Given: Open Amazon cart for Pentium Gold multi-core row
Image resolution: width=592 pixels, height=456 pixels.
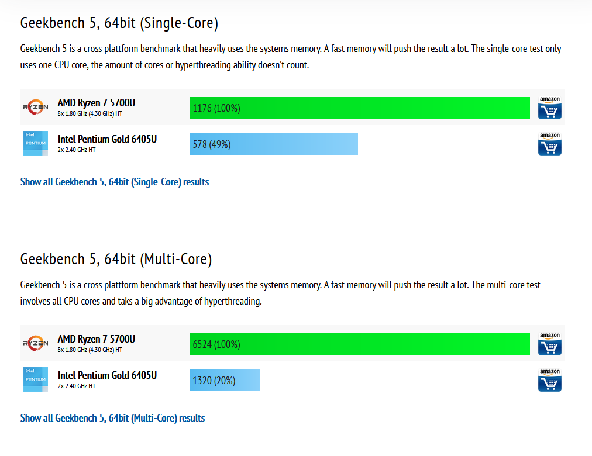Looking at the screenshot, I should [x=549, y=380].
